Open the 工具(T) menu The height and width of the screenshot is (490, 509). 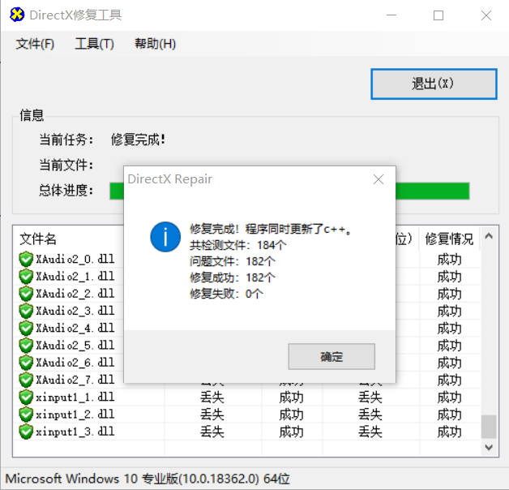point(95,44)
